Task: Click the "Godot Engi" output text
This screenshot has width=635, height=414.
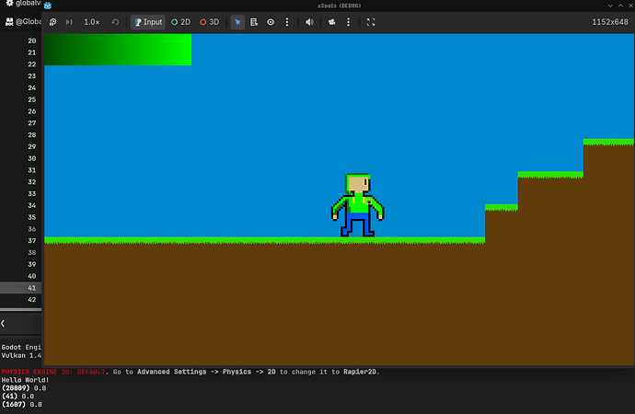Action: click(21, 347)
